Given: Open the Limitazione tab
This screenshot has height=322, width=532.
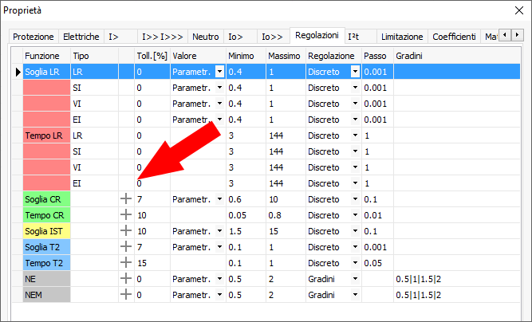Looking at the screenshot, I should [x=402, y=37].
